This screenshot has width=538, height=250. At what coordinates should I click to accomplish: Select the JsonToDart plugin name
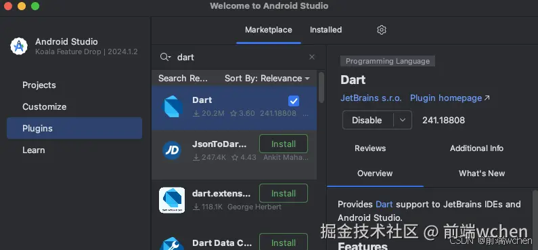point(219,144)
